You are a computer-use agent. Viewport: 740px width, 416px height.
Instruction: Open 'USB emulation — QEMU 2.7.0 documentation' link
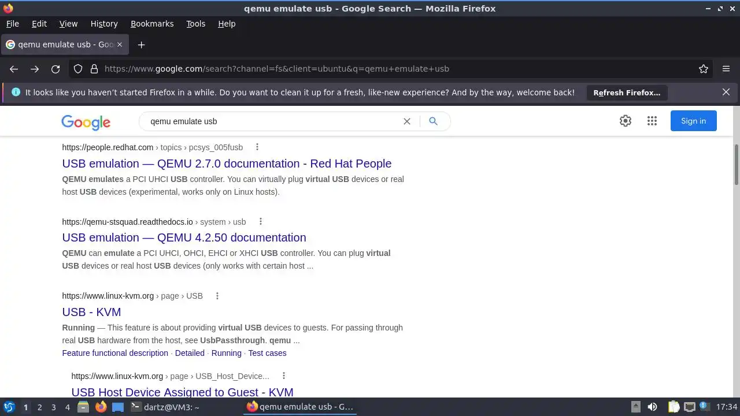(x=227, y=164)
